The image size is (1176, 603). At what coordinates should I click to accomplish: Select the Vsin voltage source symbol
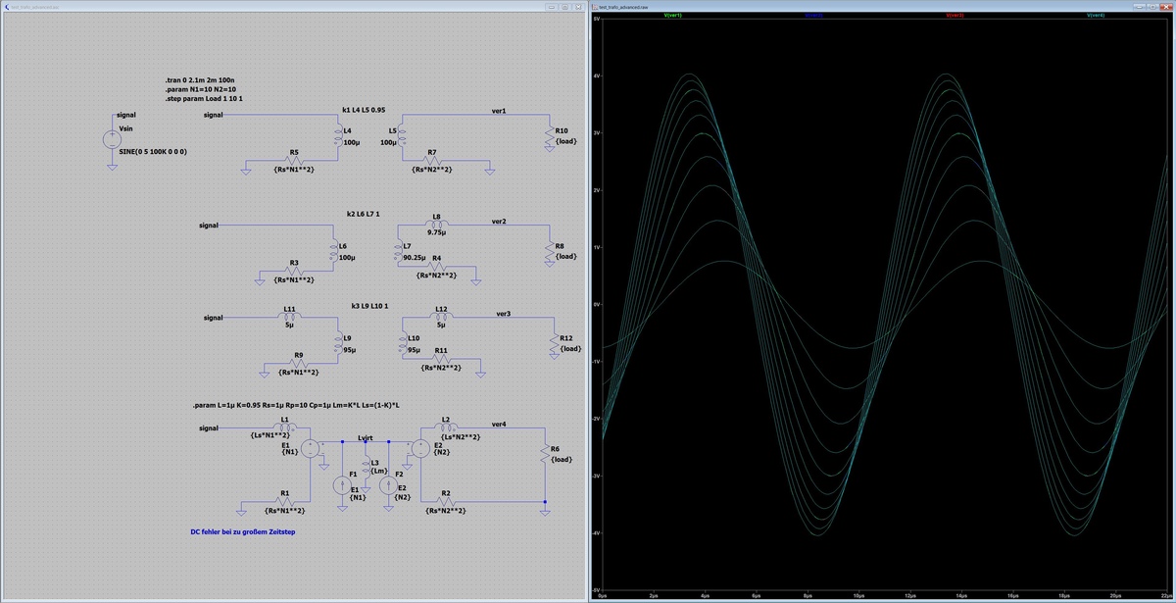112,139
